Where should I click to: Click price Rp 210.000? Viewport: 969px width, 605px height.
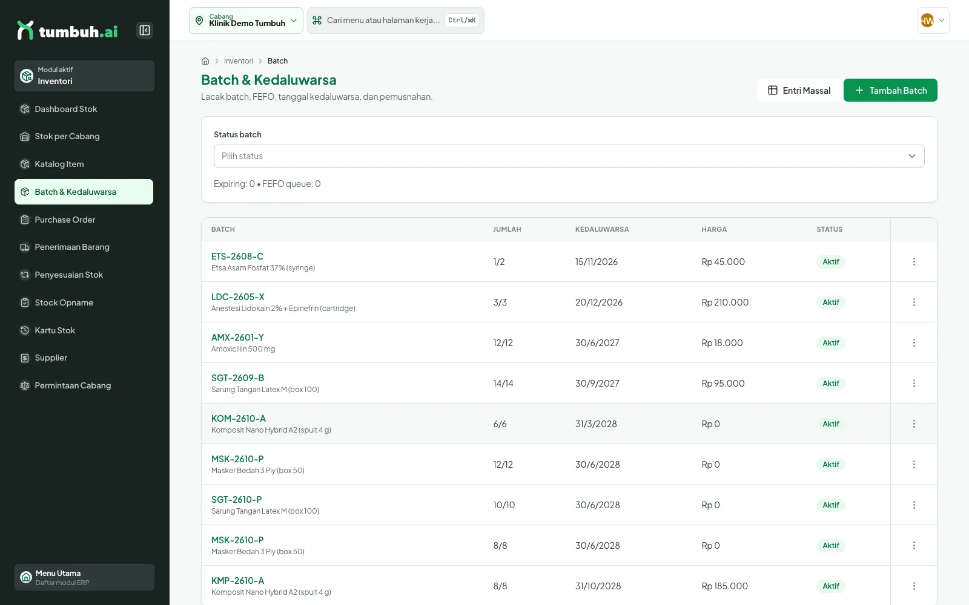[725, 302]
